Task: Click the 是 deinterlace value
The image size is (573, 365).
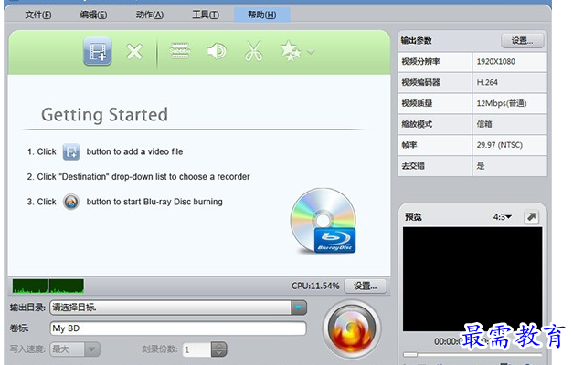Action: 509,166
